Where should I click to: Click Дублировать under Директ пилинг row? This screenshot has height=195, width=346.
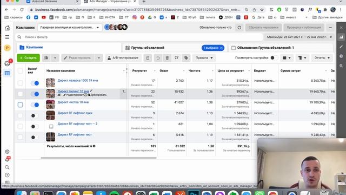pyautogui.click(x=97, y=95)
